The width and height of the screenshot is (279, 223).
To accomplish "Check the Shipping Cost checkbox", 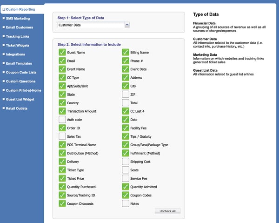I will (x=126, y=162).
